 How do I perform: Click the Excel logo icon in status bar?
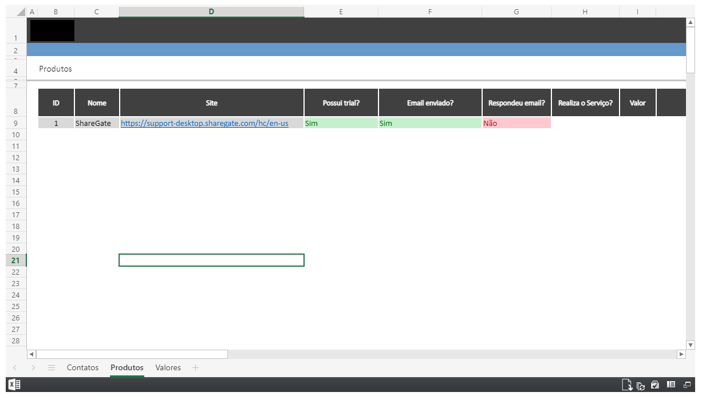click(x=14, y=385)
